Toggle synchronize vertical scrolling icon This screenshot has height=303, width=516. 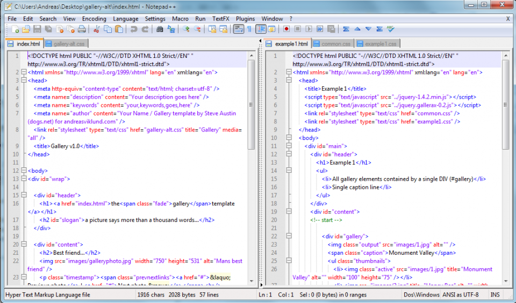[x=212, y=29]
